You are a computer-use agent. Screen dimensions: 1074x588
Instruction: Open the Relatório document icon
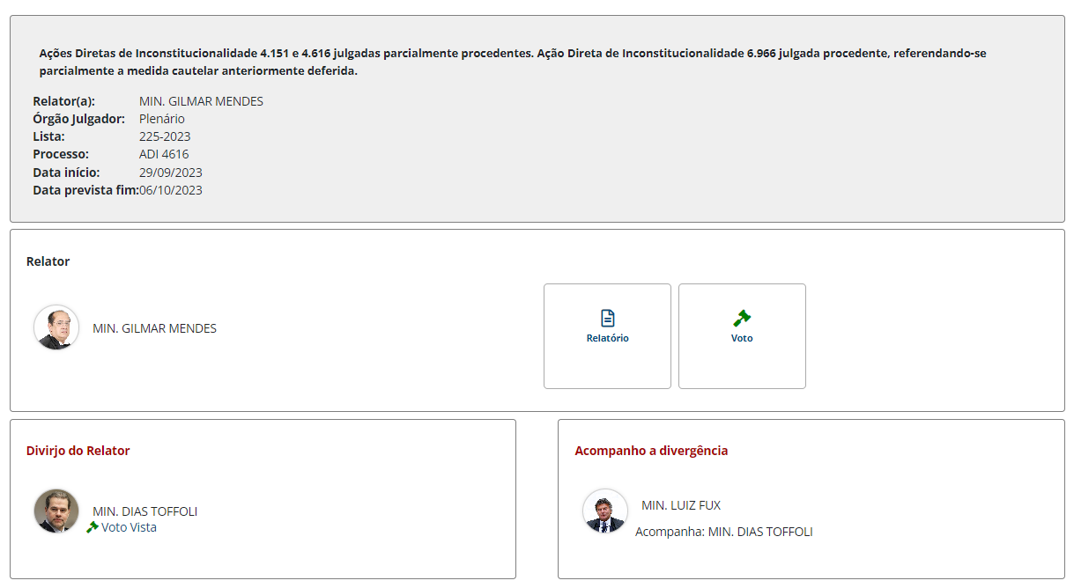[607, 319]
